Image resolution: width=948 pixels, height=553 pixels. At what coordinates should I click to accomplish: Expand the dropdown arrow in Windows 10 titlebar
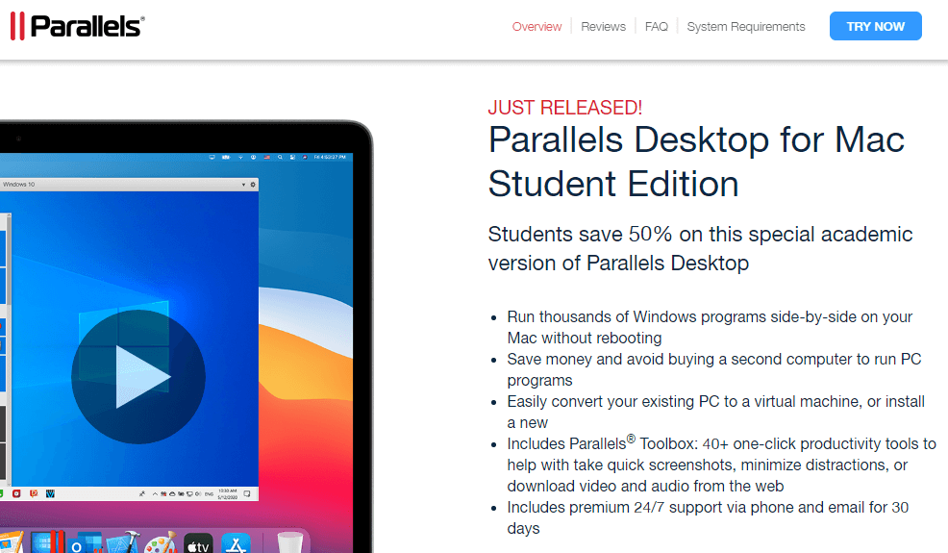point(242,184)
